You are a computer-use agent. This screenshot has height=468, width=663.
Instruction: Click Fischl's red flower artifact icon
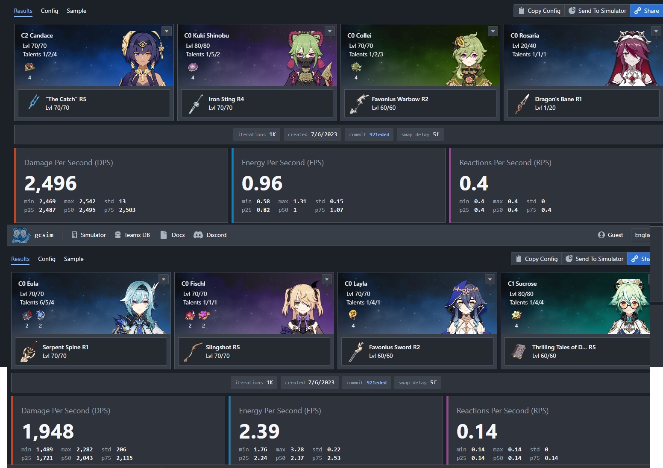coord(190,315)
